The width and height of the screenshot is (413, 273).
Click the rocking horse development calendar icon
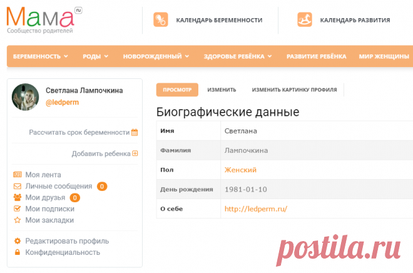pos(305,20)
